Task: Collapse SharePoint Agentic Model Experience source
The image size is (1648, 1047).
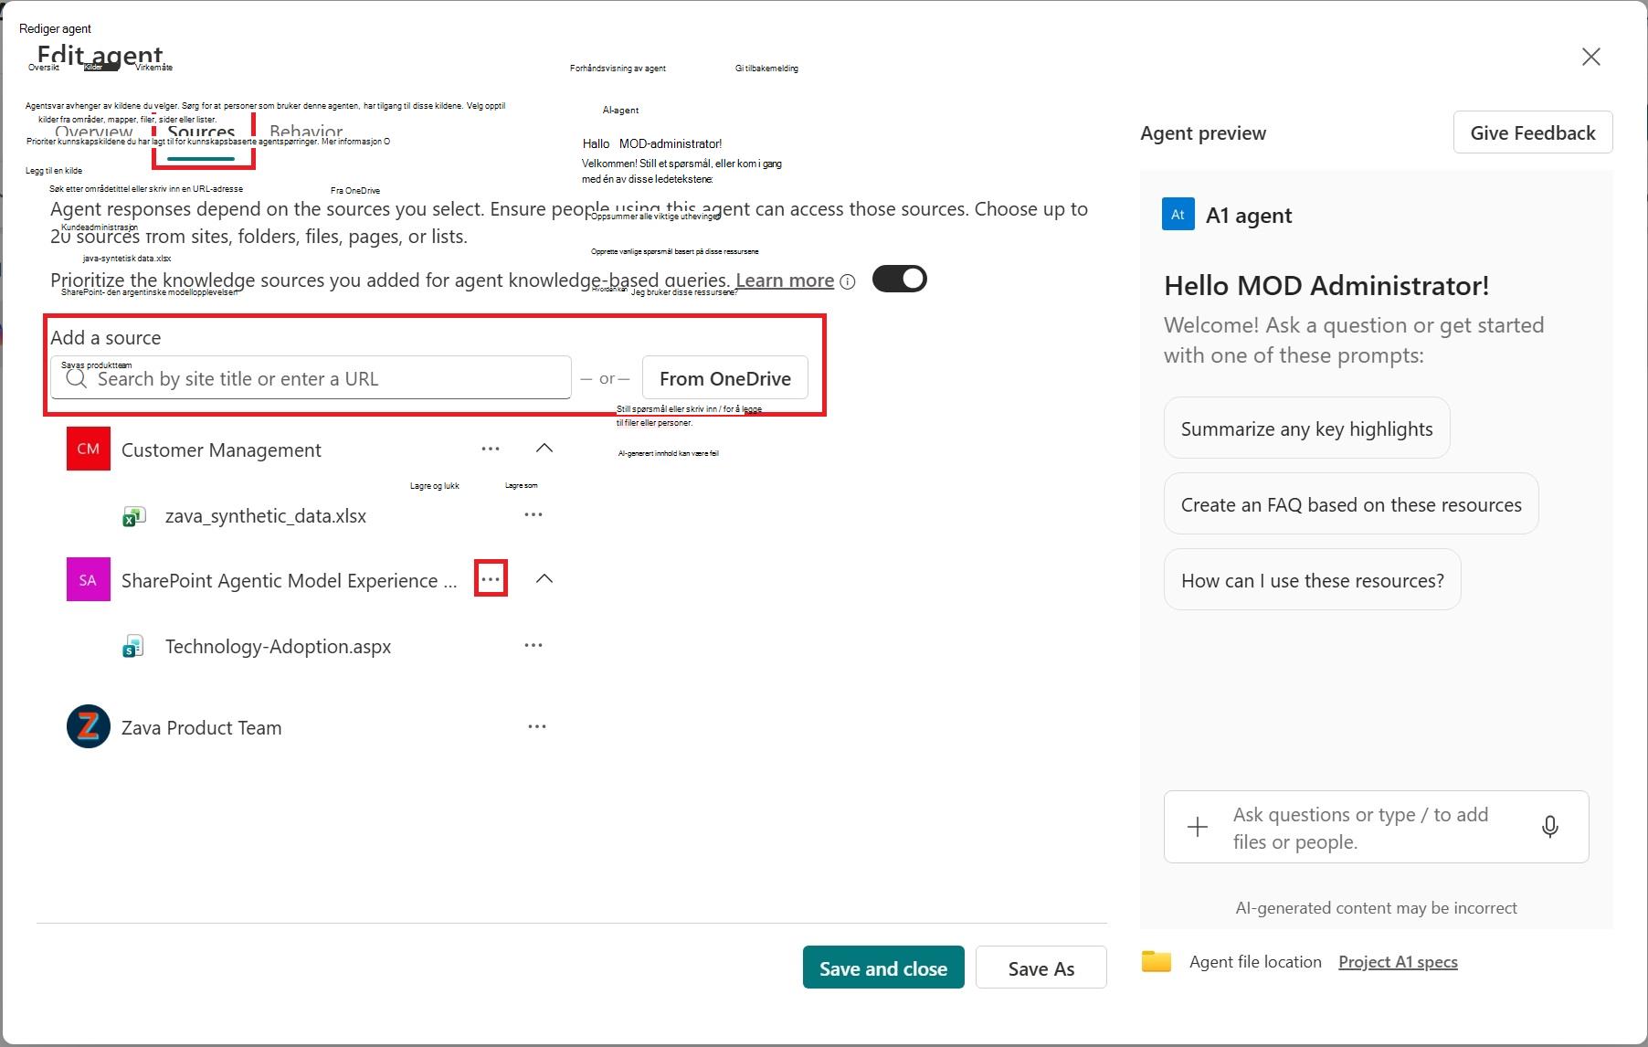Action: point(544,578)
